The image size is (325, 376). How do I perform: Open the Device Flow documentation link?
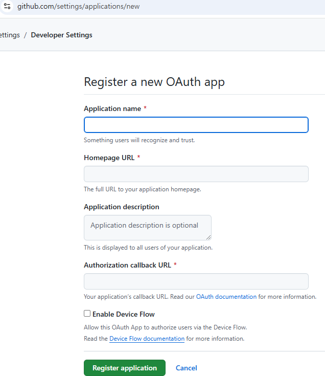click(147, 339)
